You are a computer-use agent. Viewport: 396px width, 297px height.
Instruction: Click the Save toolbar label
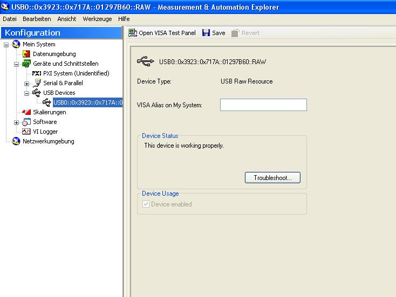coord(219,33)
